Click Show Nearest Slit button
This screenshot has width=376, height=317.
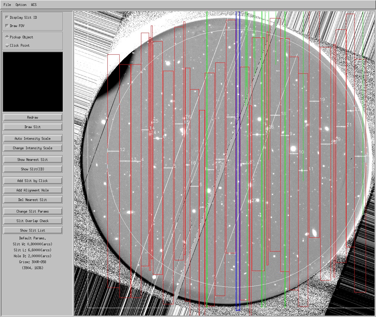[x=33, y=159]
